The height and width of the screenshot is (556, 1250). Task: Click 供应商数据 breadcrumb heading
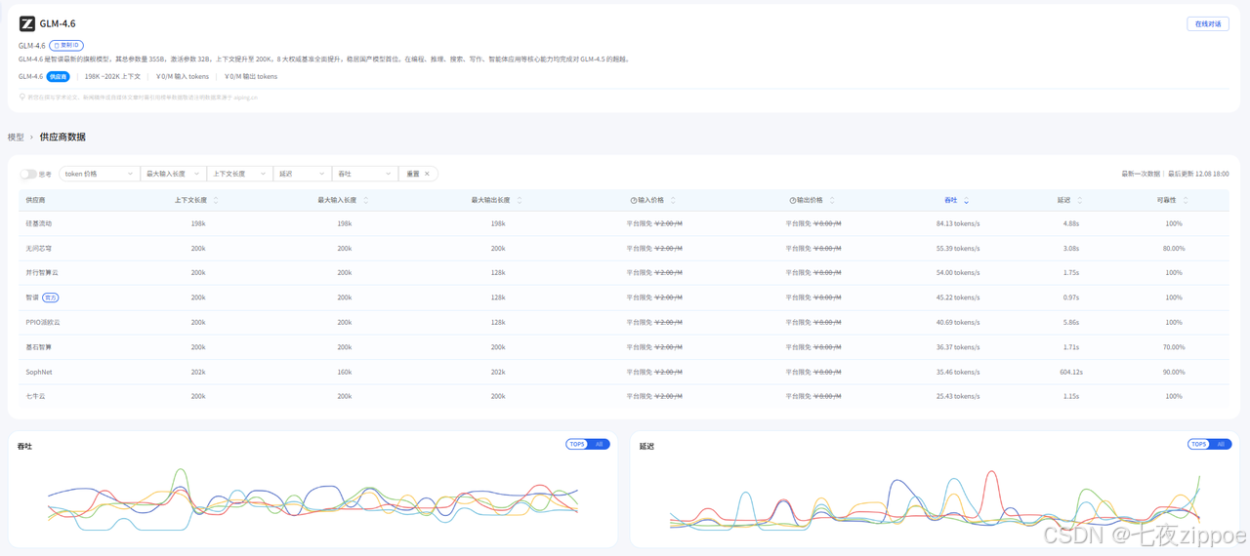[62, 138]
